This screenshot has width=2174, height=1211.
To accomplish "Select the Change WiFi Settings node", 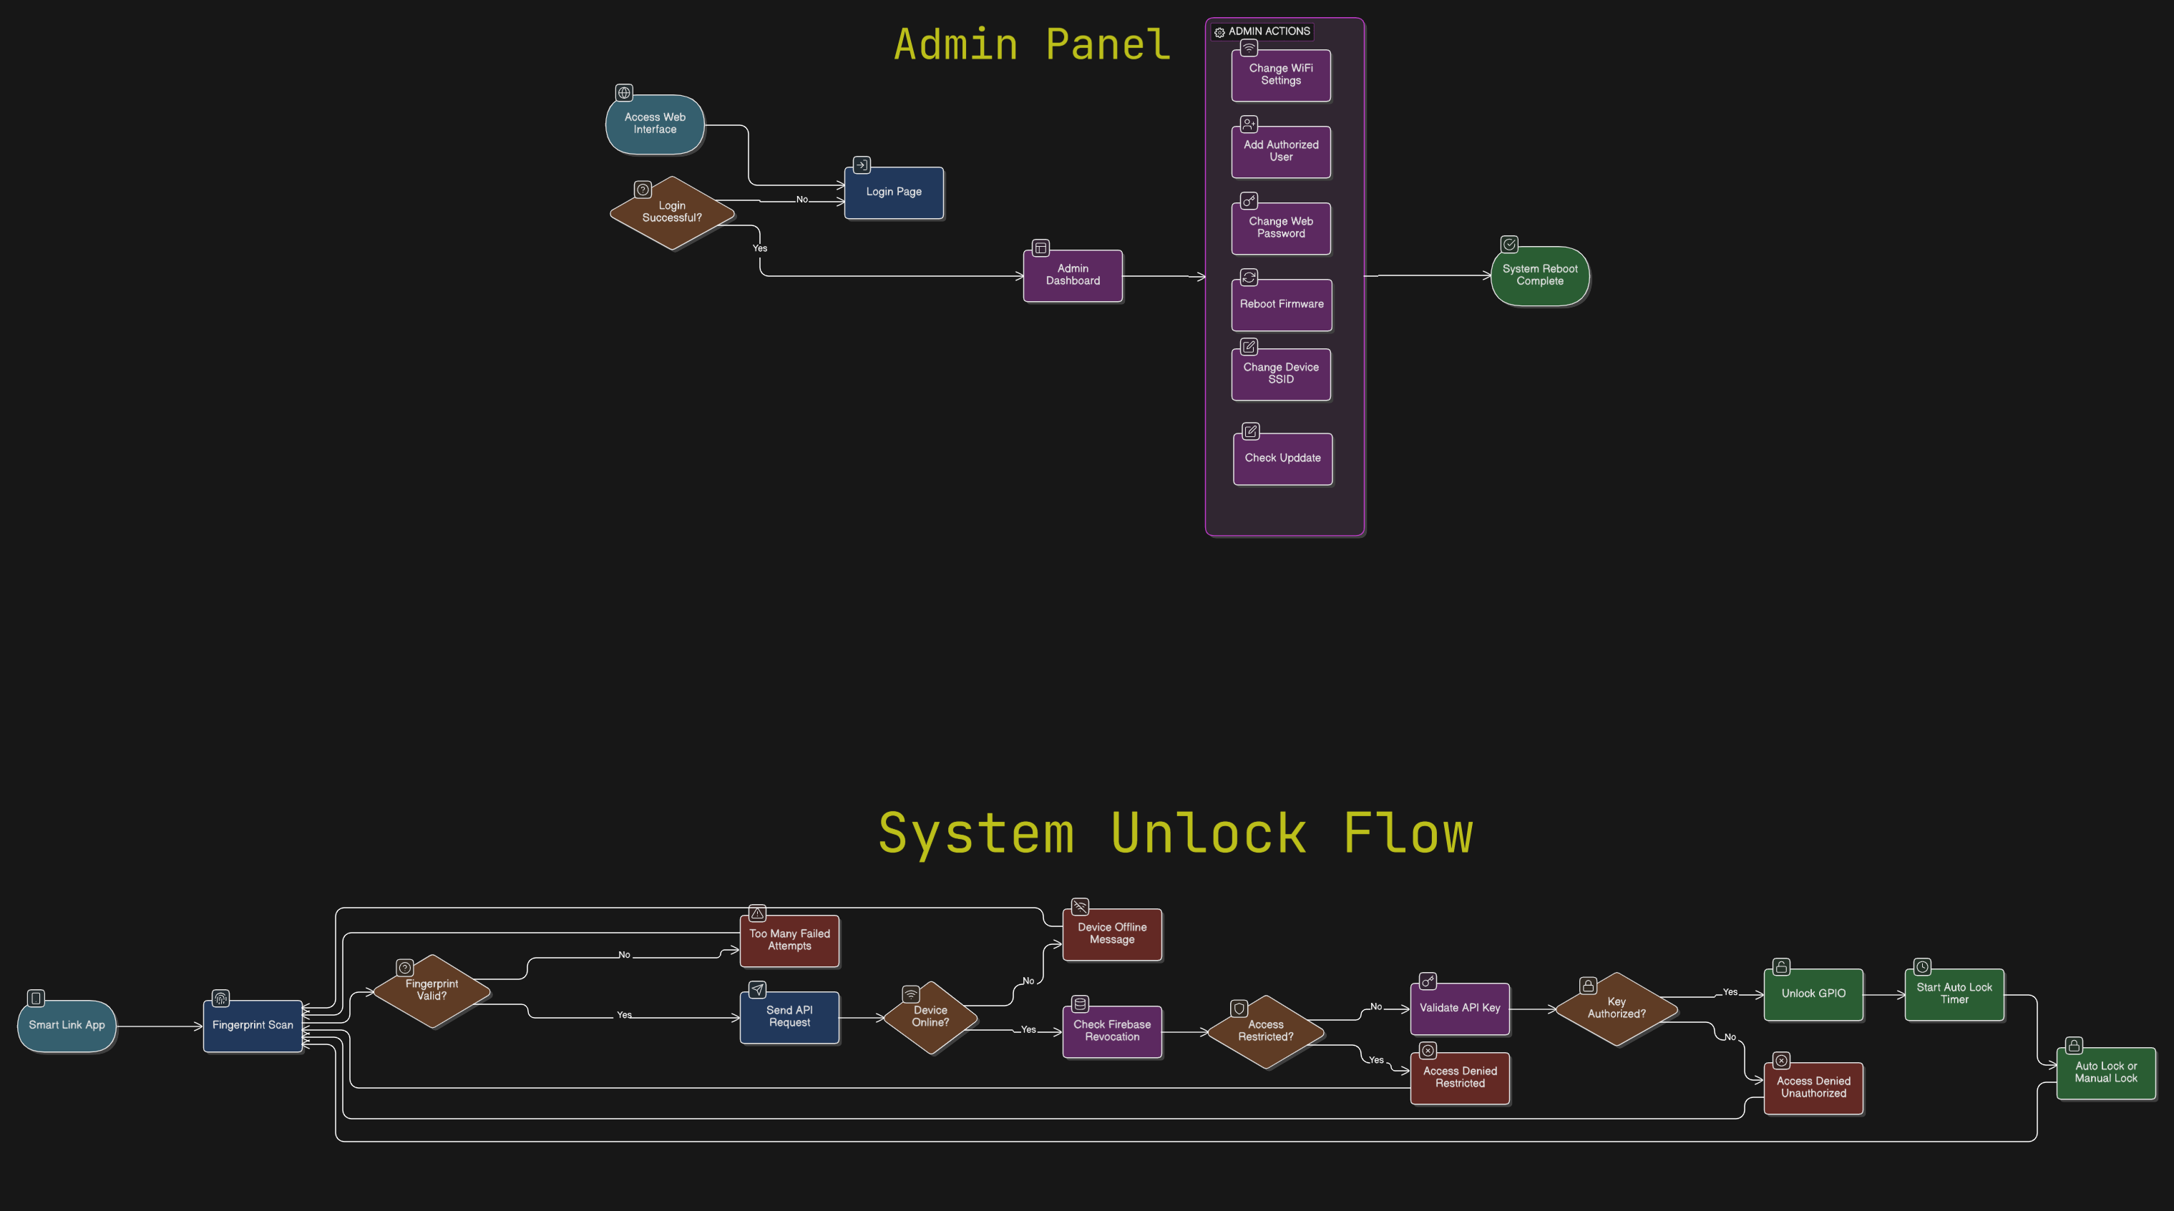I will click(1281, 75).
